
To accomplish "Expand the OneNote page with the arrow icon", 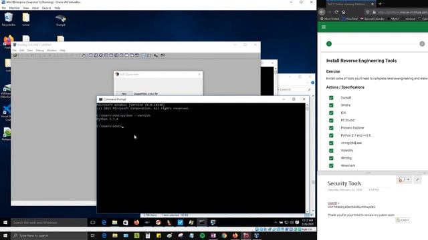I will 417,179.
